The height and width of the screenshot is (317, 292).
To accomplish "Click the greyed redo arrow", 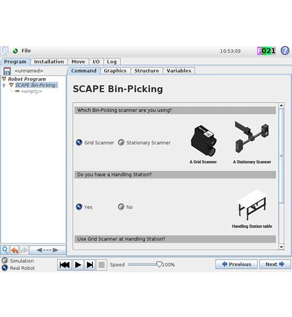I will click(x=24, y=250).
